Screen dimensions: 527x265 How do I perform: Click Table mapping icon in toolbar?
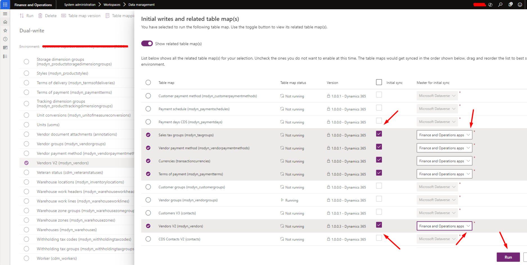click(x=107, y=16)
